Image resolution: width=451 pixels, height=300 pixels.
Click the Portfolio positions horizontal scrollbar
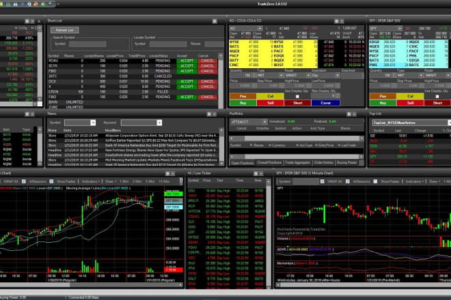pos(297,157)
